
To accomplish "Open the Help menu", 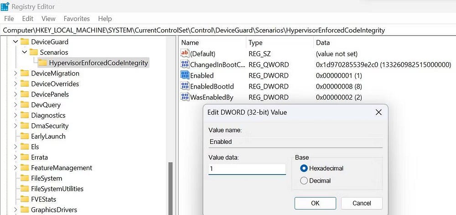I will coord(105,19).
